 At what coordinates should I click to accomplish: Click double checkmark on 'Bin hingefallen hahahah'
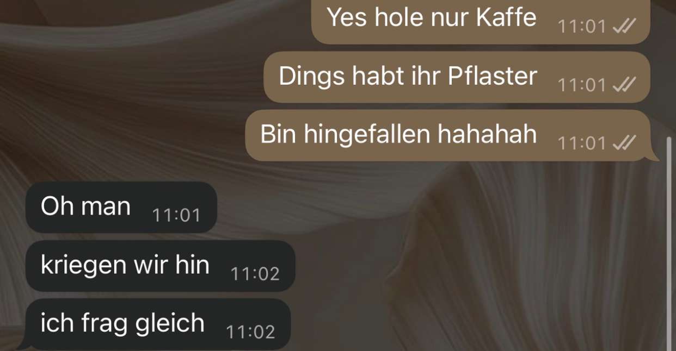[x=624, y=143]
